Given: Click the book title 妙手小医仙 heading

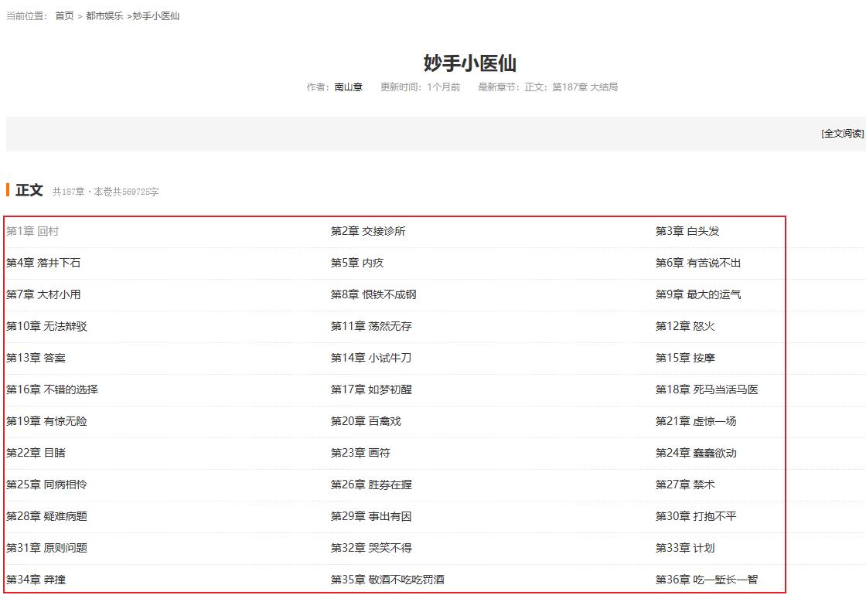Looking at the screenshot, I should pyautogui.click(x=469, y=63).
